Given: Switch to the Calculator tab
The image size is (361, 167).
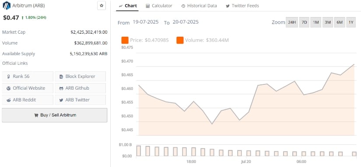Looking at the screenshot, I should (x=159, y=6).
